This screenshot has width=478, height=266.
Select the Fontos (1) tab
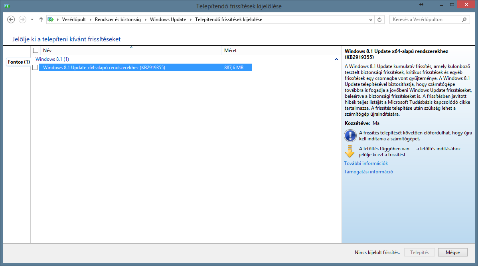(x=19, y=62)
